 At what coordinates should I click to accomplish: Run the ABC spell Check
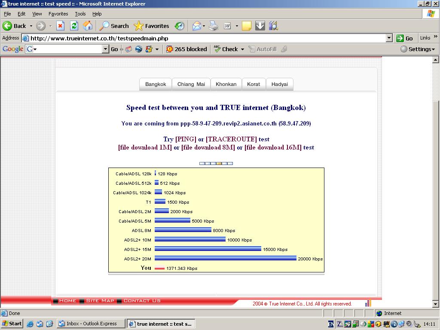coord(226,49)
